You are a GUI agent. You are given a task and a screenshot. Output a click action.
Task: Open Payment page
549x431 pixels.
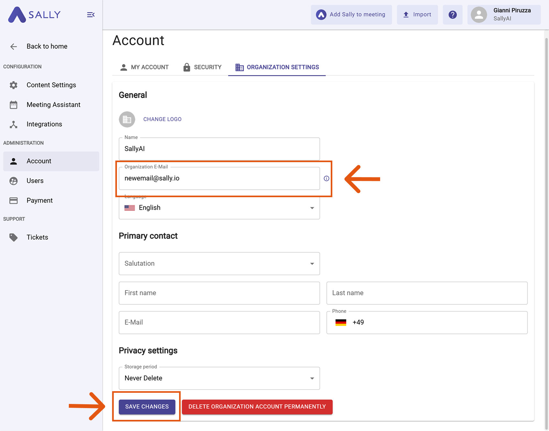coord(51,200)
